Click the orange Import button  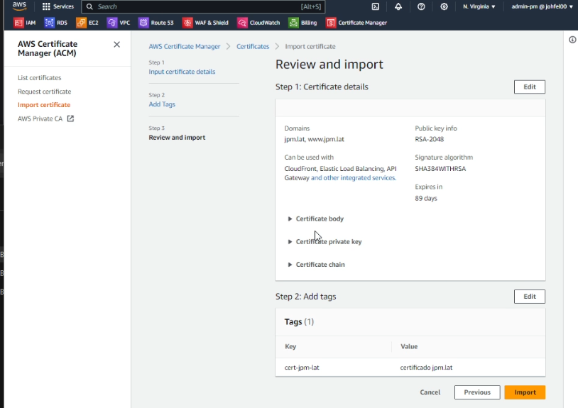(525, 392)
